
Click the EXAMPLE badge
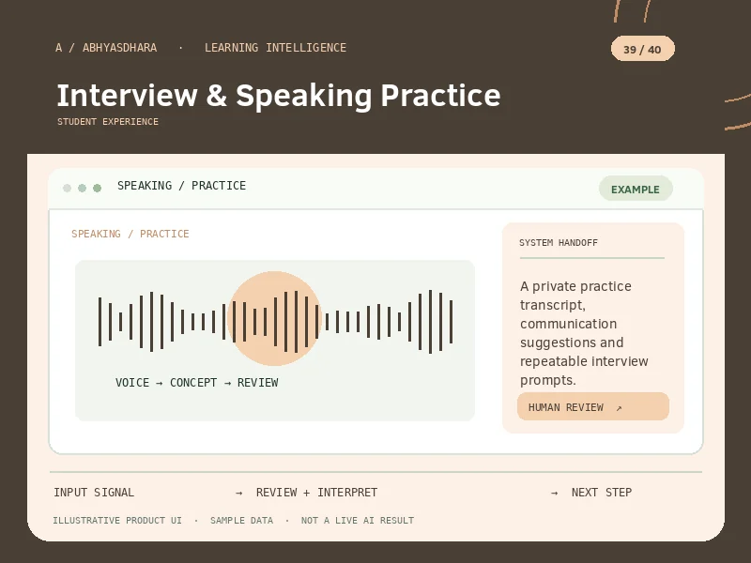(636, 189)
